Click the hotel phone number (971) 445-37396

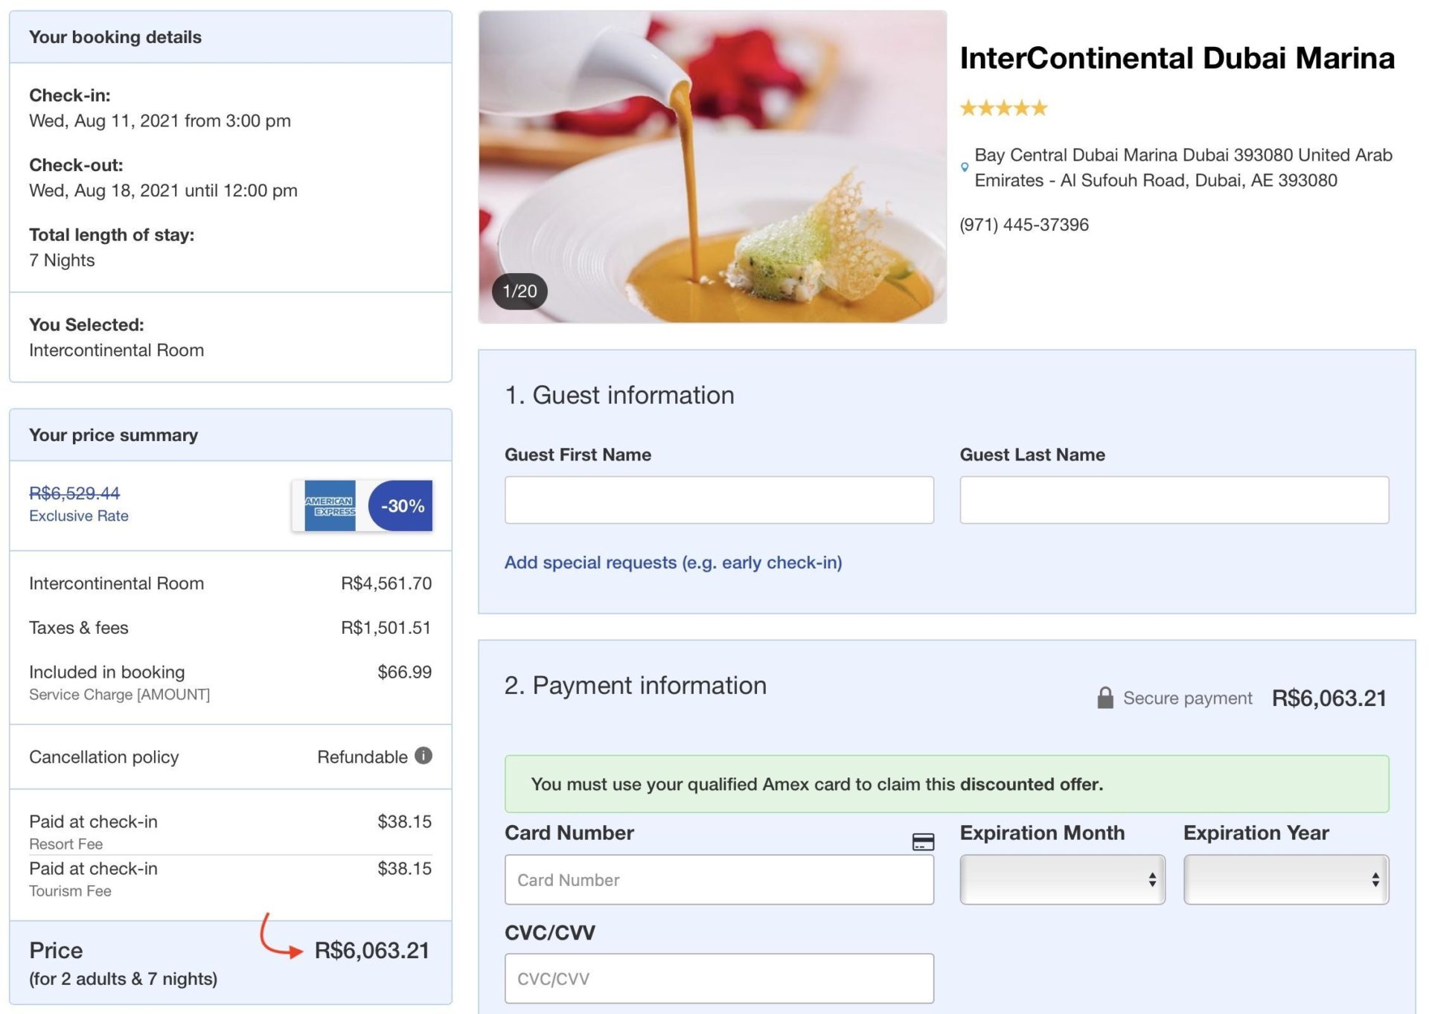1024,225
